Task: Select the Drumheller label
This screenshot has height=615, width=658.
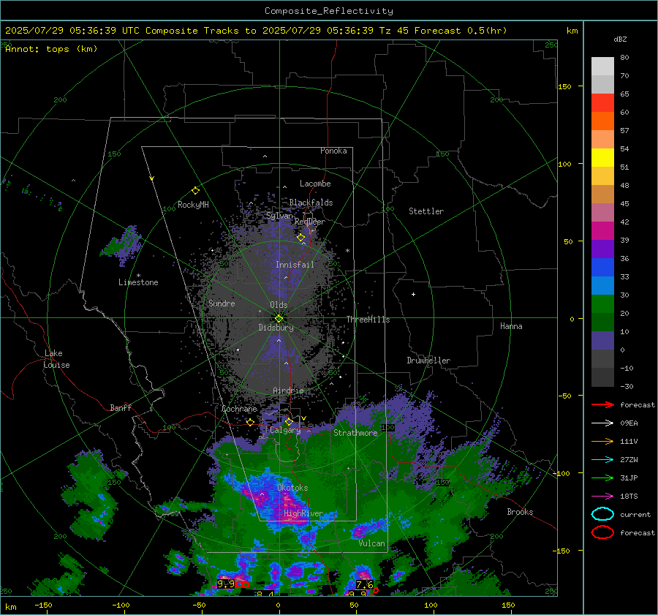Action: click(x=428, y=361)
